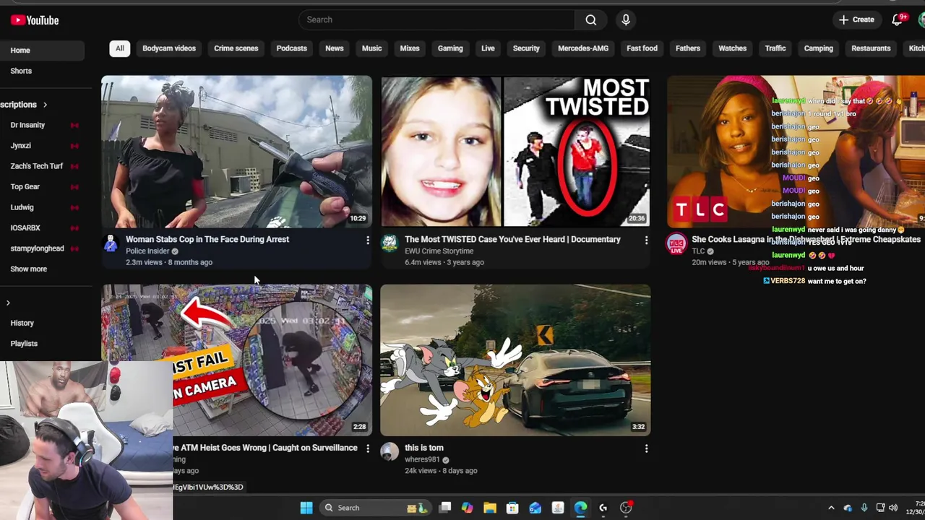925x520 pixels.
Task: Open options menu for Most TWISTED Case video
Action: pyautogui.click(x=646, y=240)
